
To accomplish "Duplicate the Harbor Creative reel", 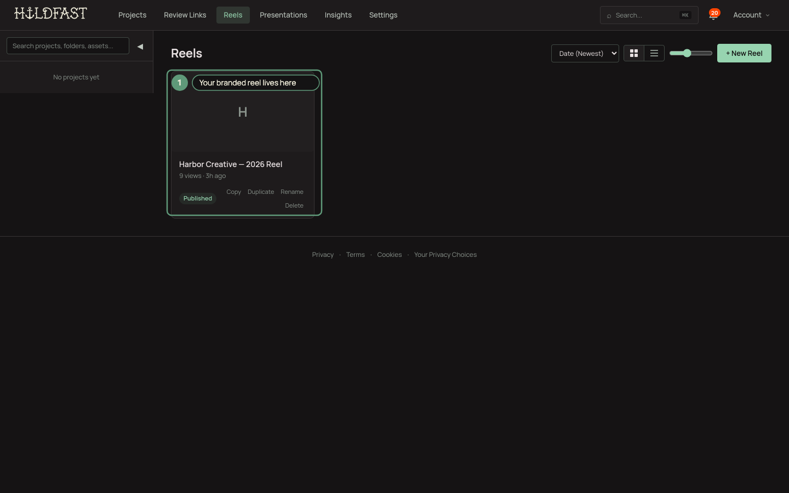I will coord(261,192).
